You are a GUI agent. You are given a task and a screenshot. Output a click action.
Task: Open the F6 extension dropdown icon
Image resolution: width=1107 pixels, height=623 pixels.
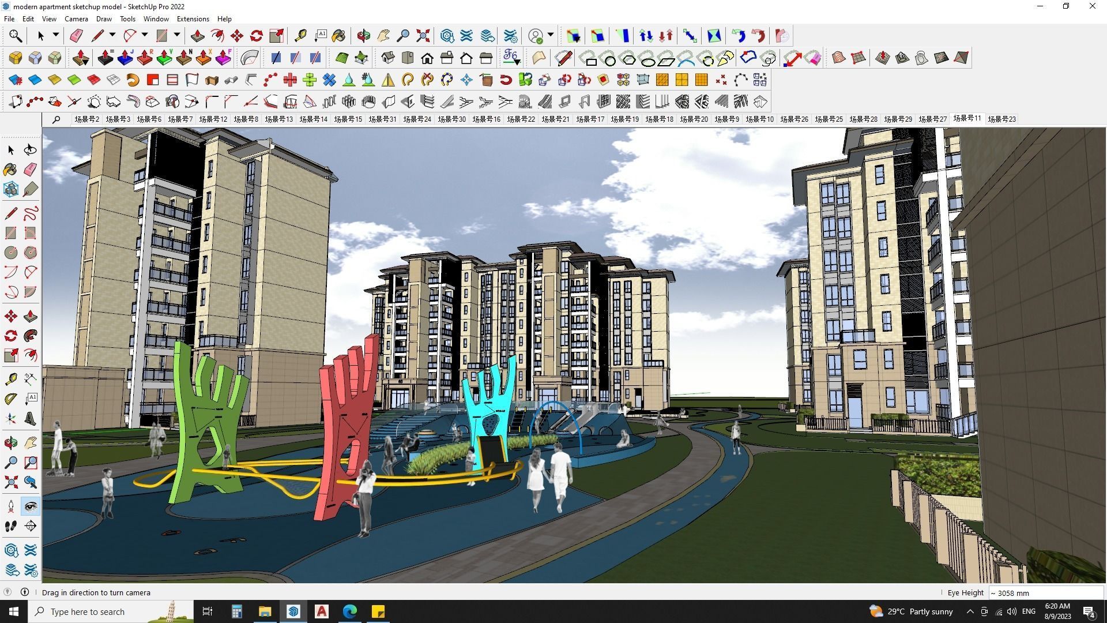(511, 58)
